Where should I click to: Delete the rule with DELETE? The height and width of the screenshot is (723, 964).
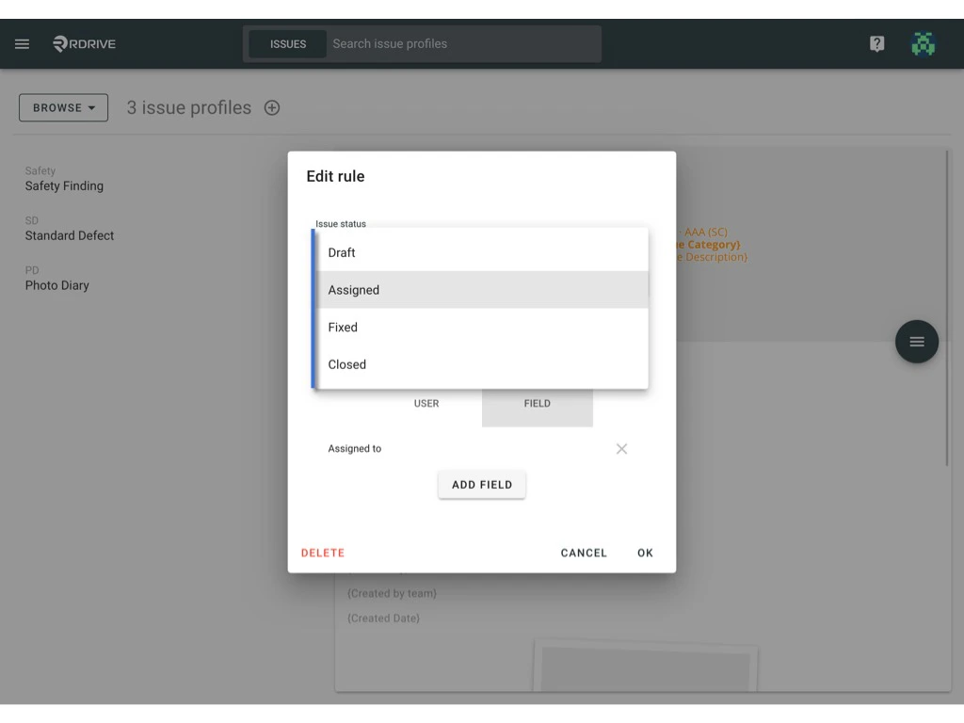322,553
